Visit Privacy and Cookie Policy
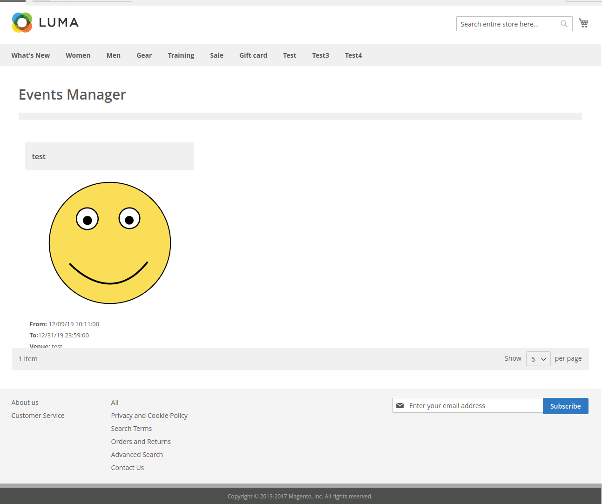602x504 pixels. coord(149,416)
